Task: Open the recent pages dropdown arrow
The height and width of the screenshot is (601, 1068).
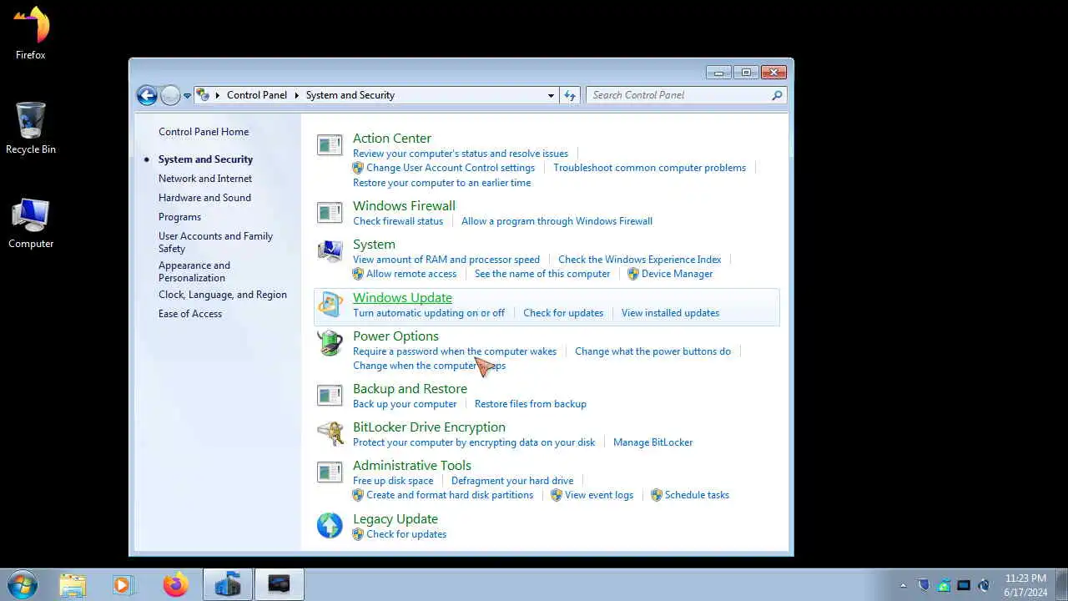Action: pos(187,96)
